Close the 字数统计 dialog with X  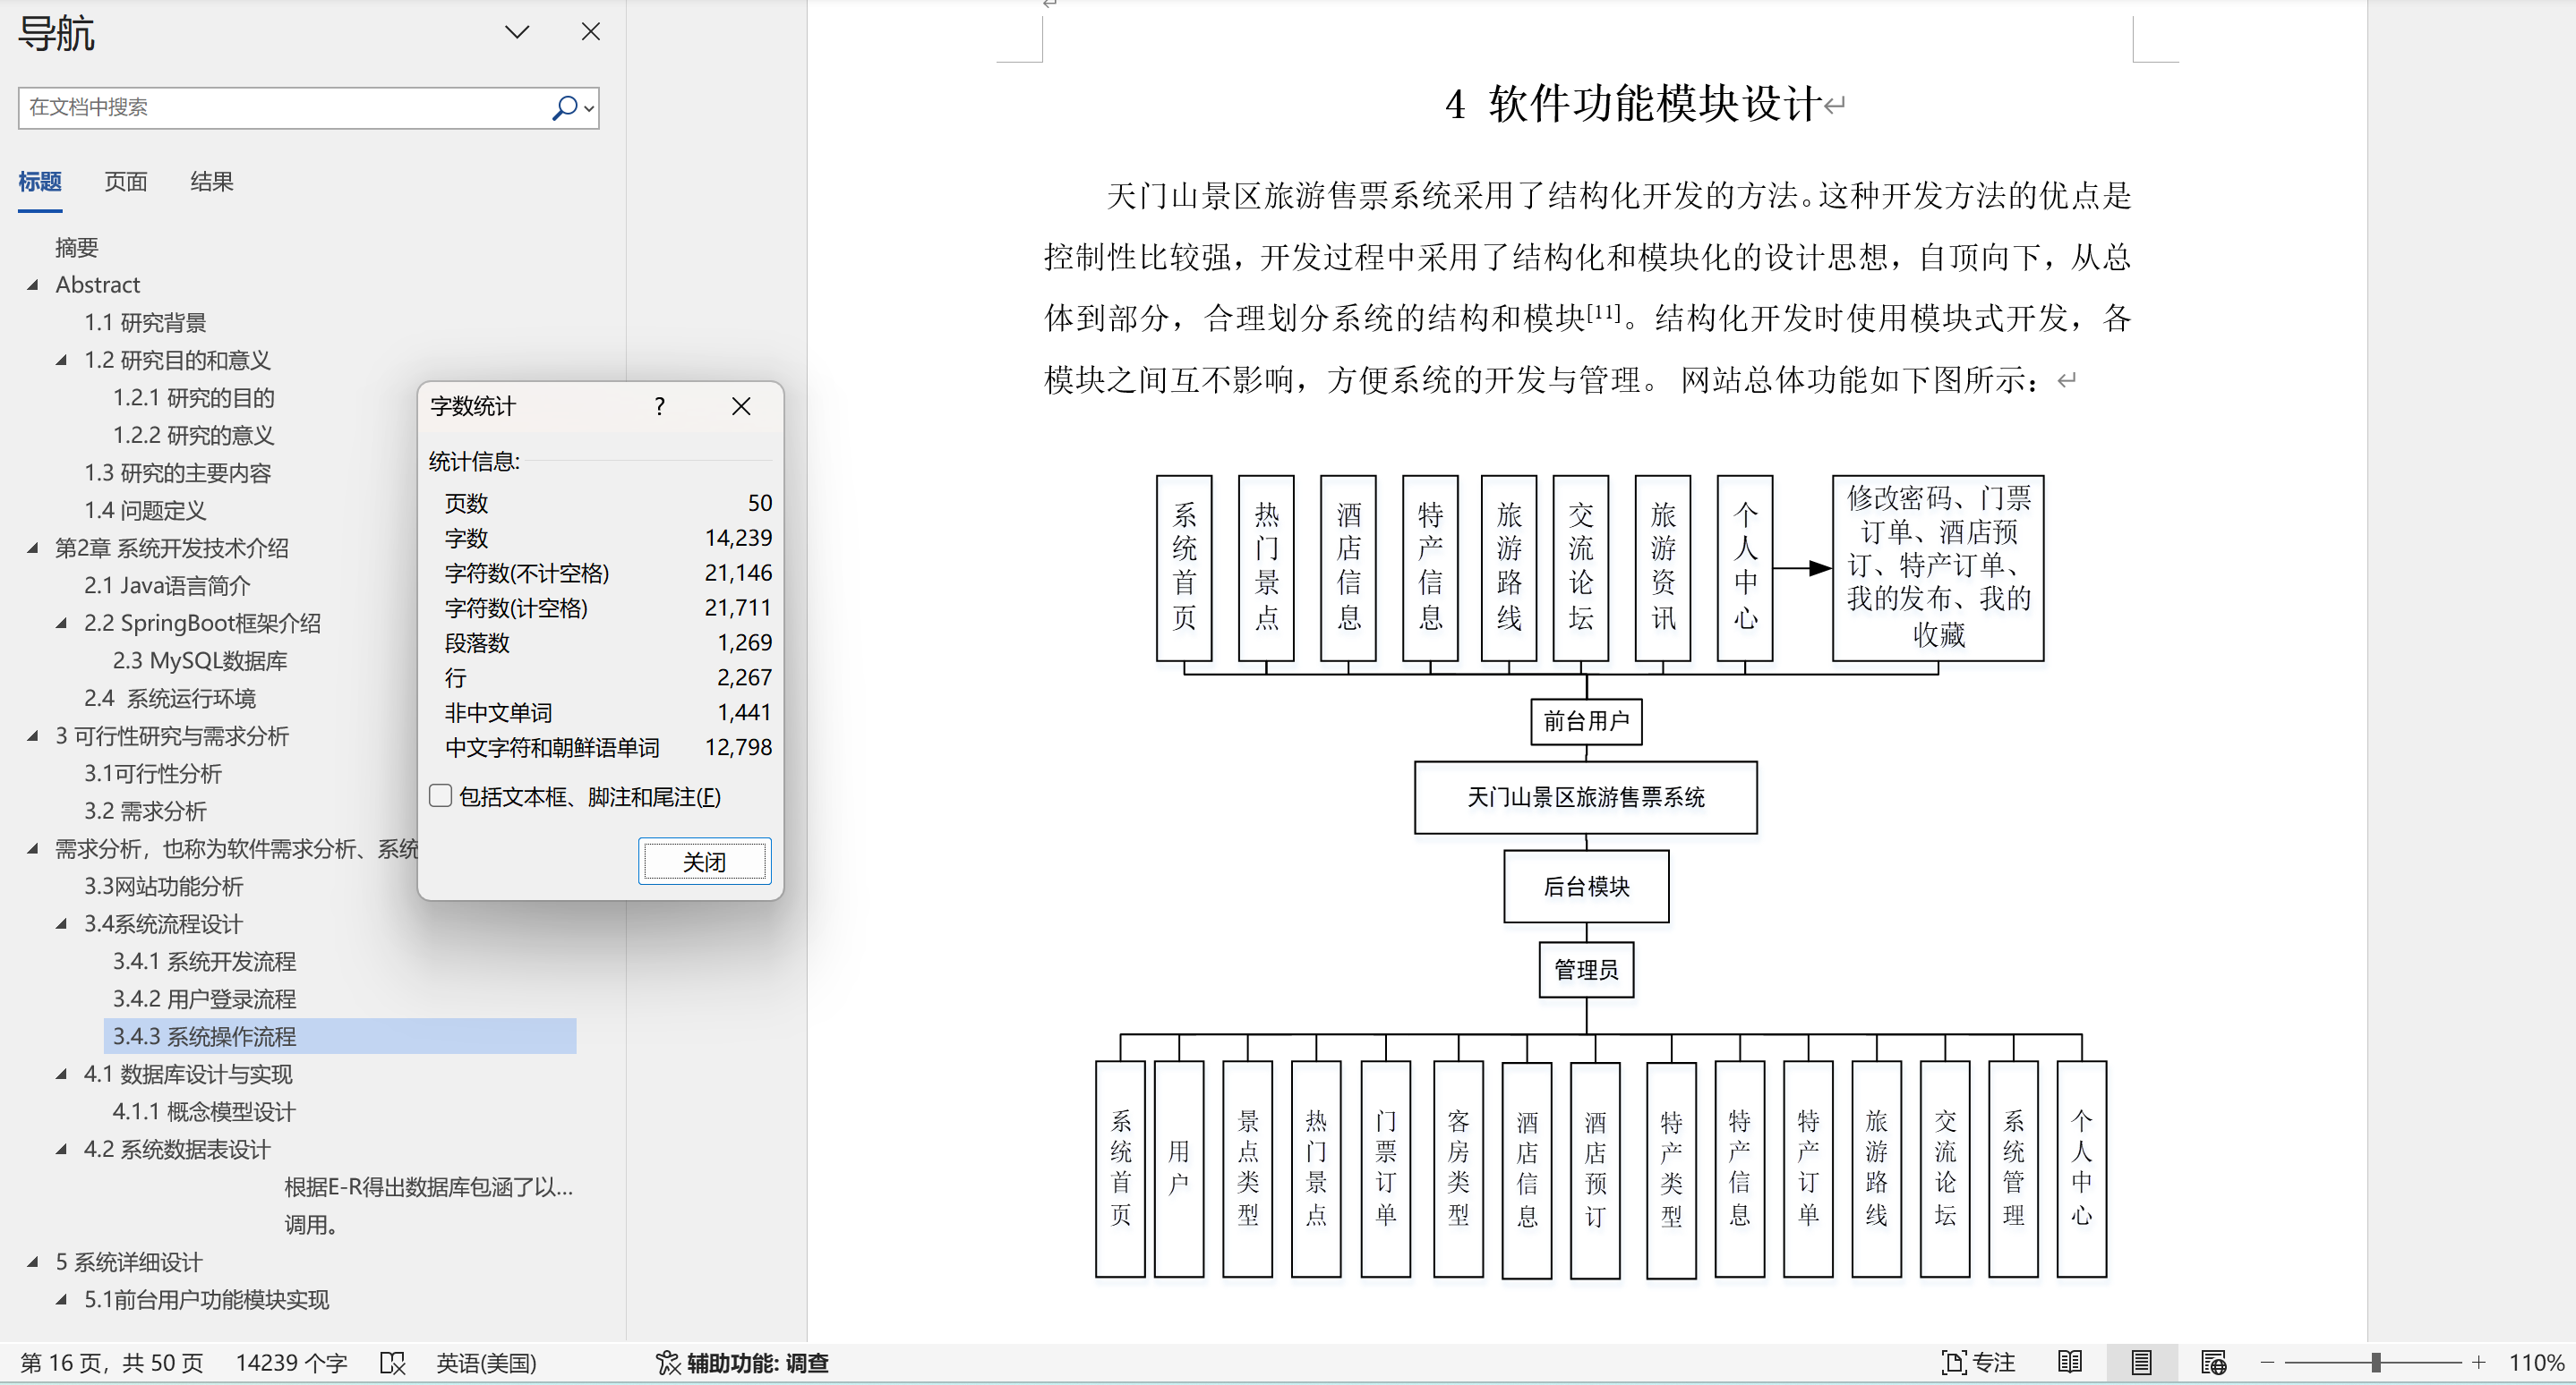click(x=741, y=405)
